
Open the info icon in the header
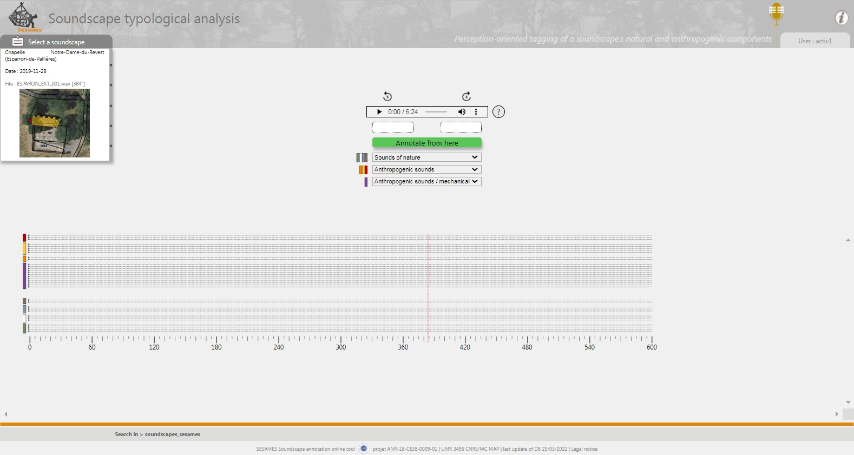[842, 18]
